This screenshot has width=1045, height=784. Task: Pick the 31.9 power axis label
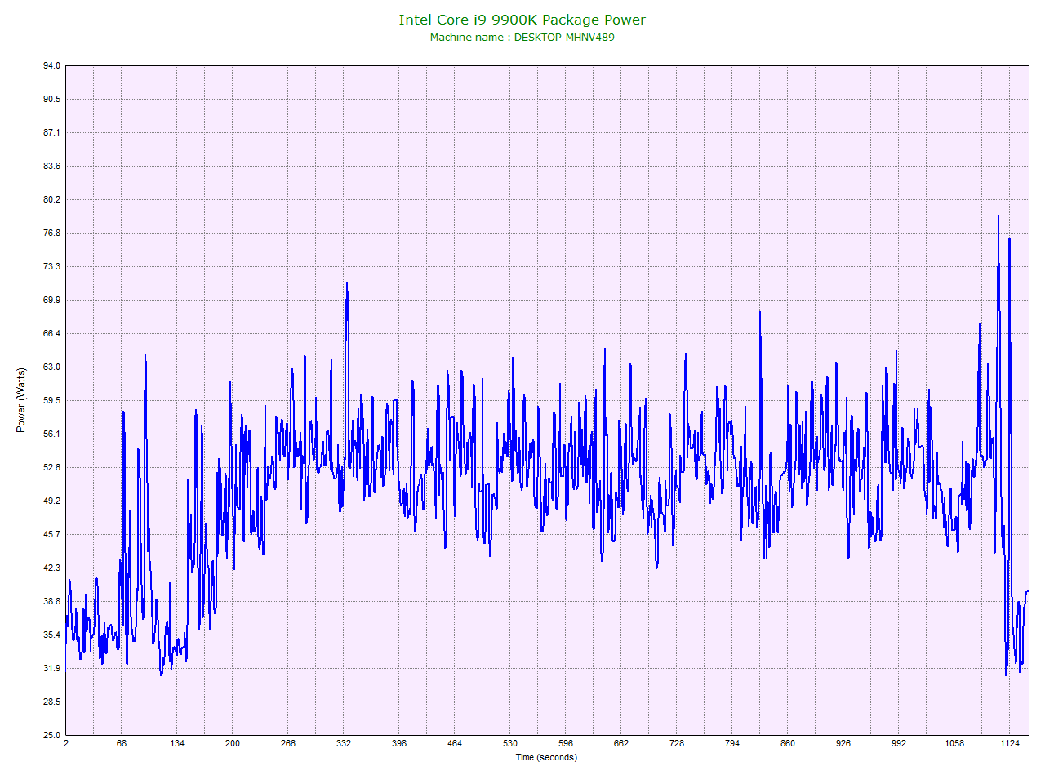51,669
